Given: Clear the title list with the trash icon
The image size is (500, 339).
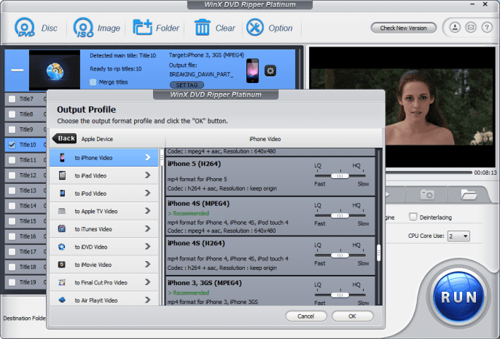Looking at the screenshot, I should 202,28.
